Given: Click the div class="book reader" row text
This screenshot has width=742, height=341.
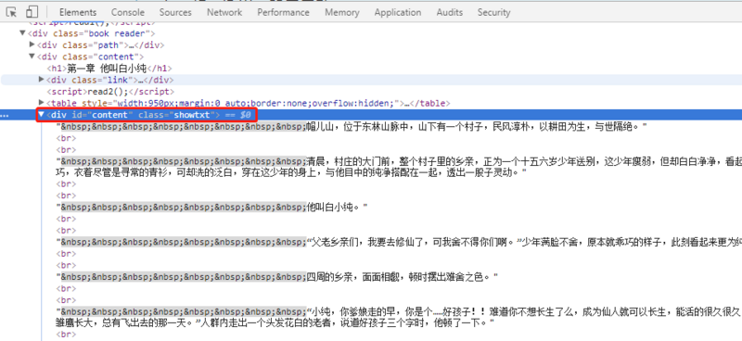Looking at the screenshot, I should [x=91, y=33].
